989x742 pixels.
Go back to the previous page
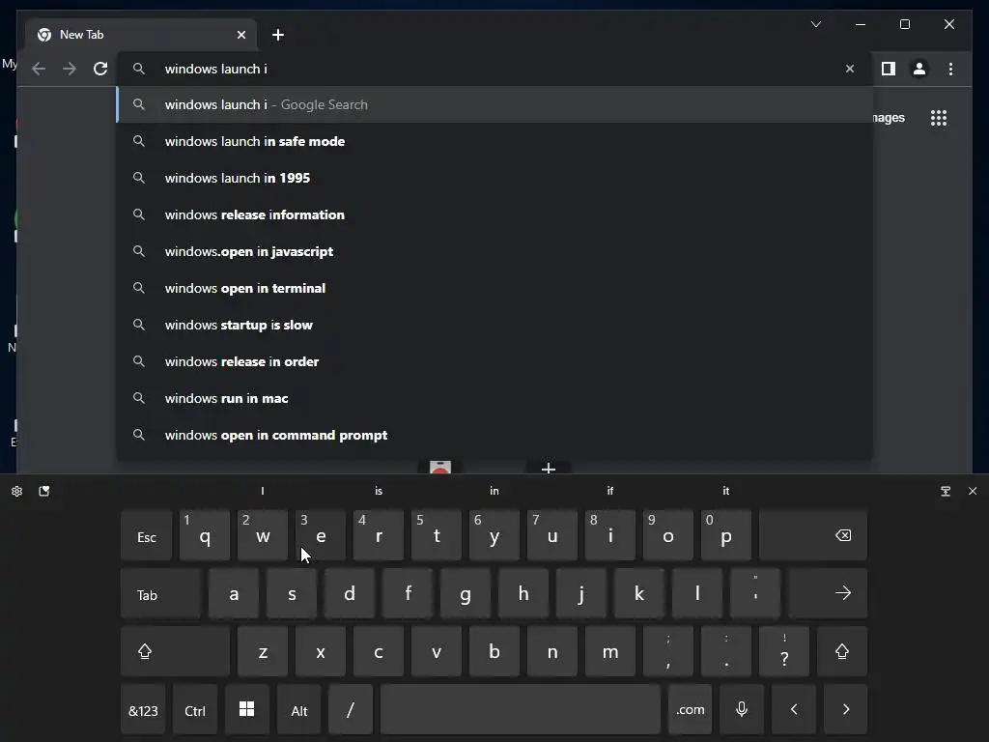(39, 69)
